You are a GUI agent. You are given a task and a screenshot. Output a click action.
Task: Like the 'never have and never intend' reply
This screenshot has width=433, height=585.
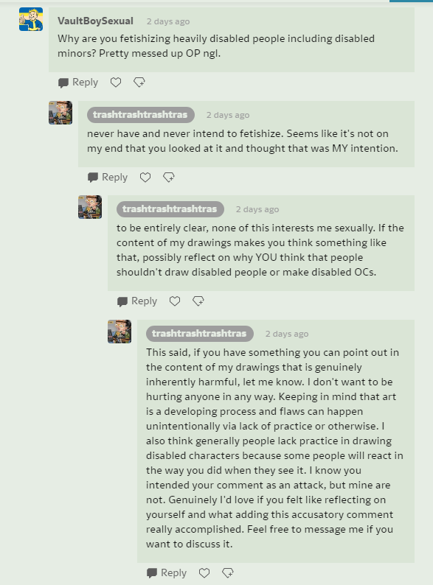pos(145,178)
